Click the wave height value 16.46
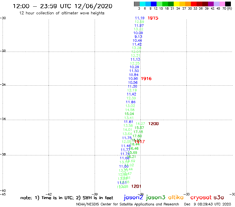235x207 pixels. [134, 148]
